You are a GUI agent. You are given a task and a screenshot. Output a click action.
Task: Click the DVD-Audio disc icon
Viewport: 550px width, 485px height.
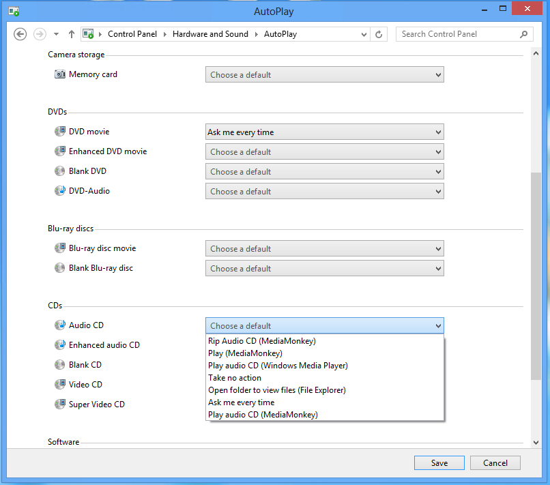[x=60, y=191]
